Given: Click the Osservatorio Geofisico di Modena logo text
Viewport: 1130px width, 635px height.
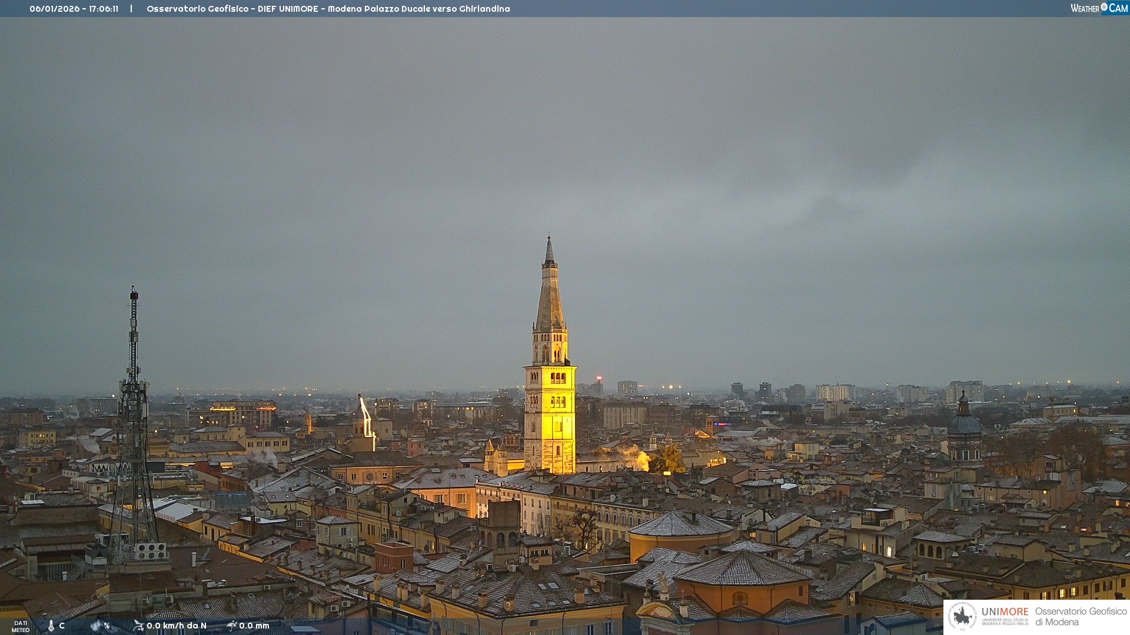Looking at the screenshot, I should [1081, 617].
